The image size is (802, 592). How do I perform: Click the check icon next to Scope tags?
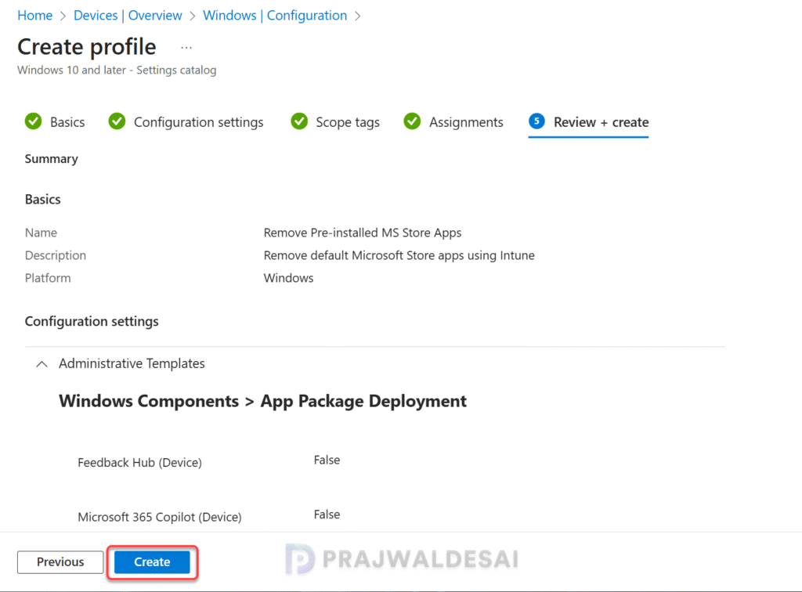point(299,121)
